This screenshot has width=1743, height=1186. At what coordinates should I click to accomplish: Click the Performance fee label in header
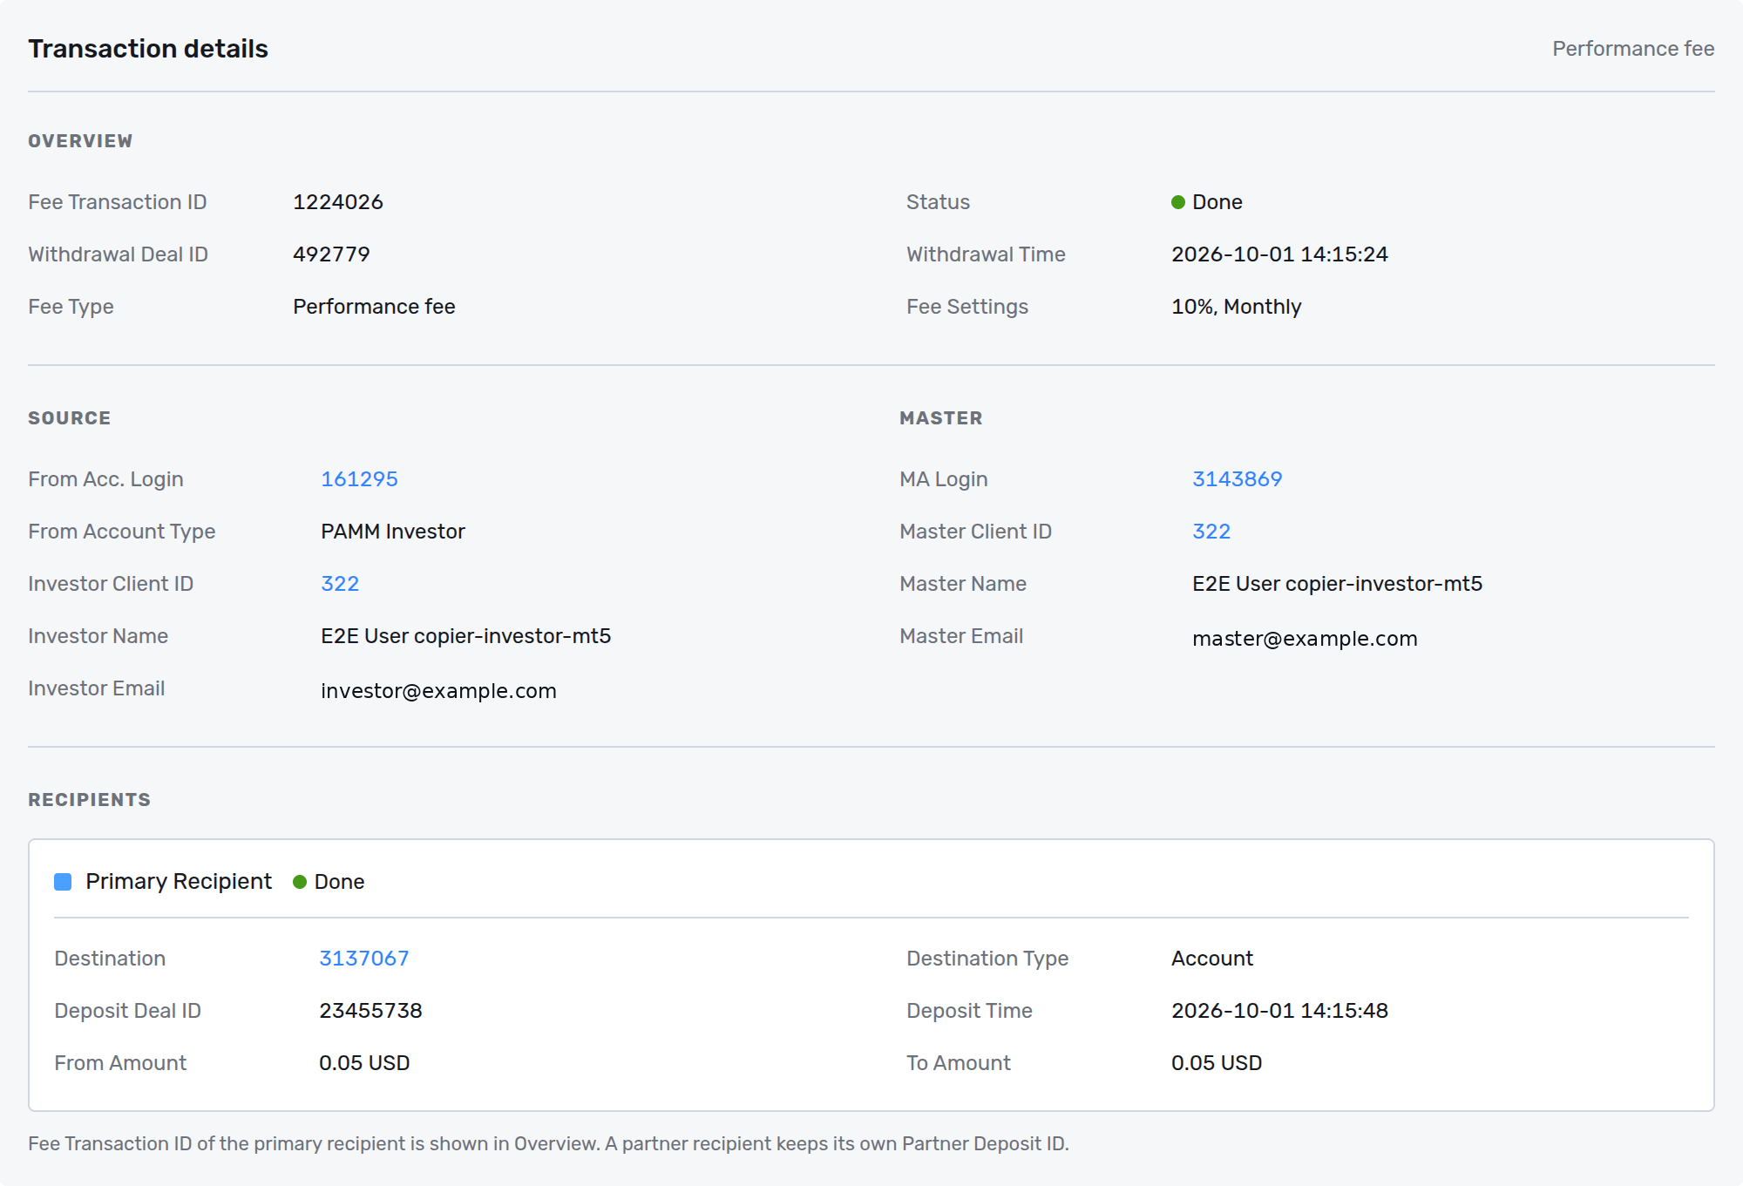click(1633, 49)
